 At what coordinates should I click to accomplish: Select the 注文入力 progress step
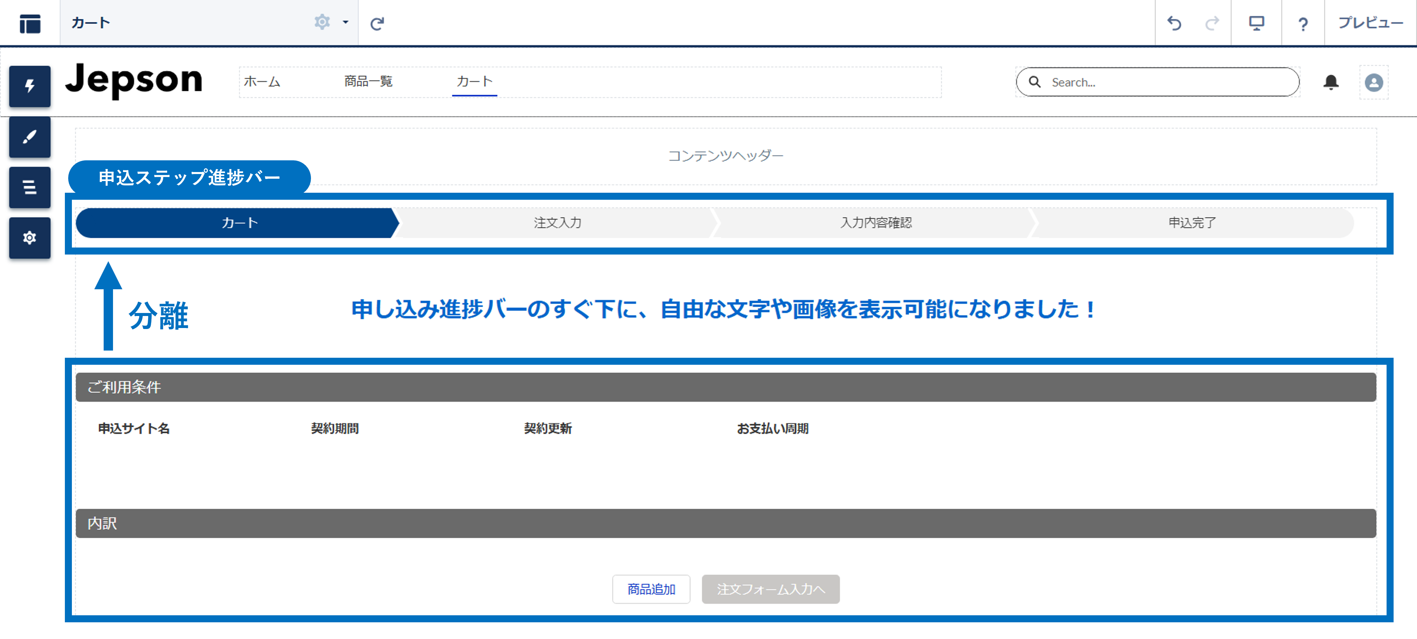point(557,222)
